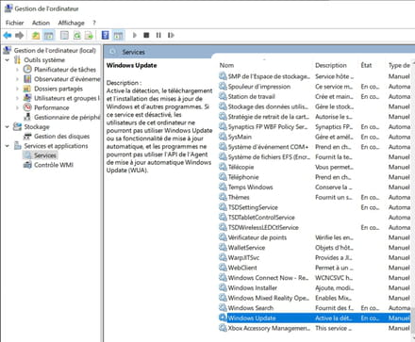Click the TSDWirelessLEDCtlService service icon
The image size is (415, 342).
coord(223,227)
